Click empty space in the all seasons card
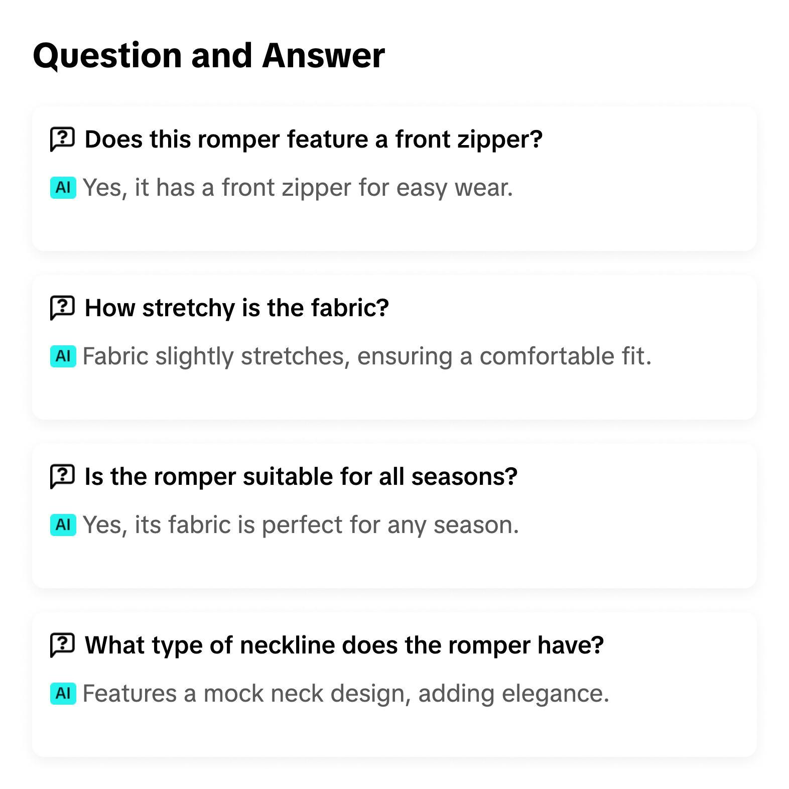 pyautogui.click(x=627, y=557)
